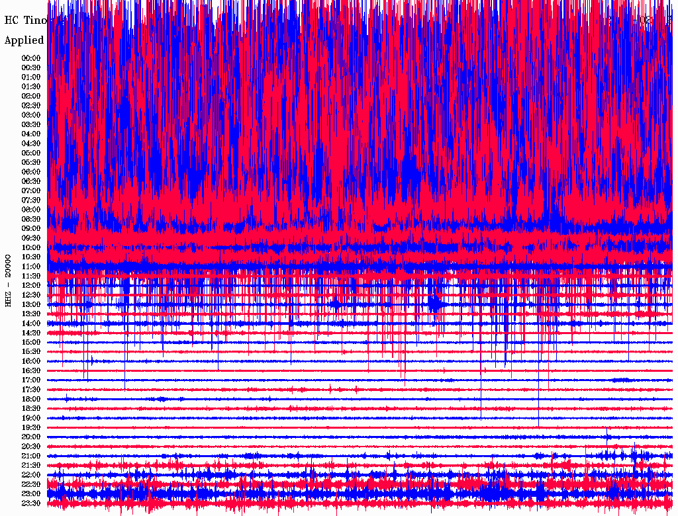
Task: Click the 00:00 time label
Action: click(x=31, y=58)
